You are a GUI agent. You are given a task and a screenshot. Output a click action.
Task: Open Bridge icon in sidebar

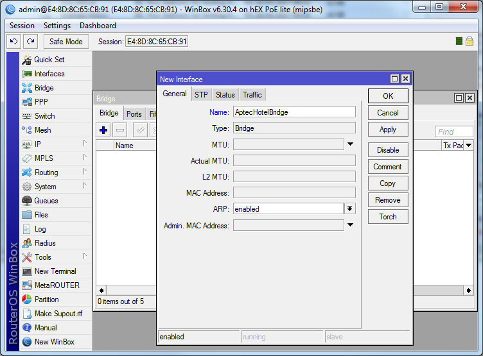click(x=27, y=88)
